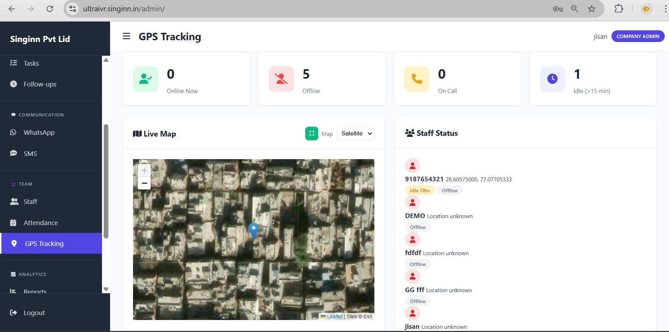Click the COMPANY ADMIN badge
This screenshot has width=669, height=332.
point(638,36)
